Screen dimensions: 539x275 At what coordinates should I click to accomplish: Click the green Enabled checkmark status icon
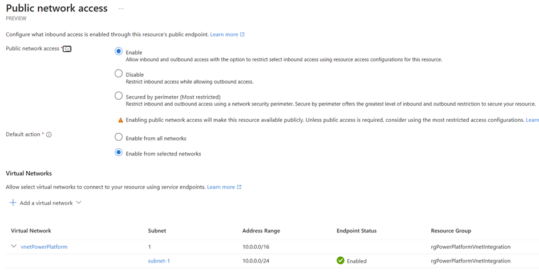coord(341,261)
